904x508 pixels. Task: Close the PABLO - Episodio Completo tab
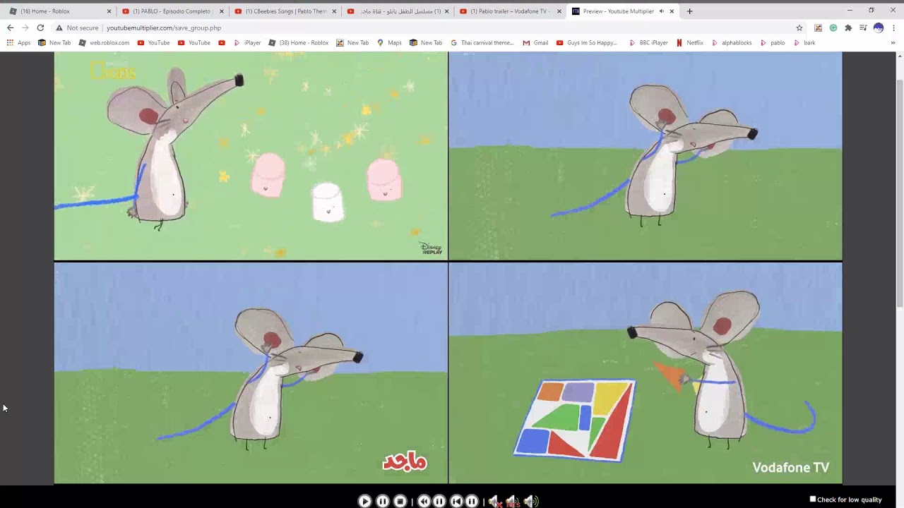(x=222, y=11)
